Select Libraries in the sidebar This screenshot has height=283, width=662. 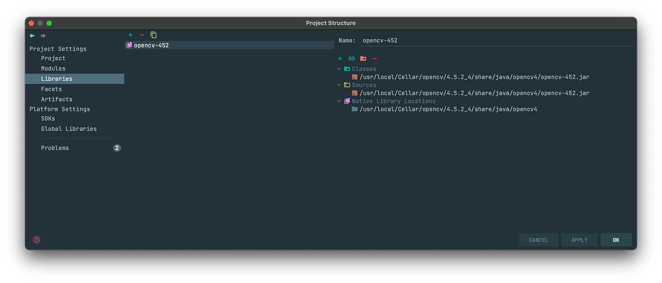pos(75,79)
